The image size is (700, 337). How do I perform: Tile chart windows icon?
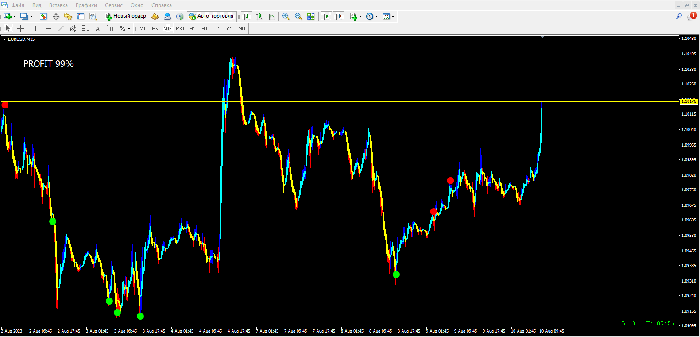point(311,16)
